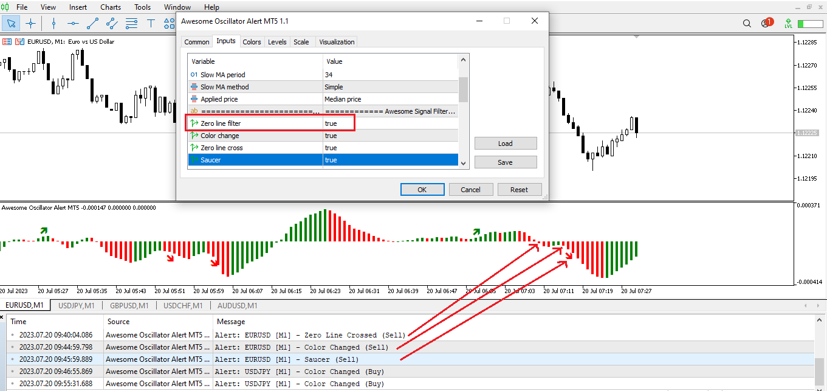
Task: Switch to the Common tab
Action: pyautogui.click(x=197, y=42)
